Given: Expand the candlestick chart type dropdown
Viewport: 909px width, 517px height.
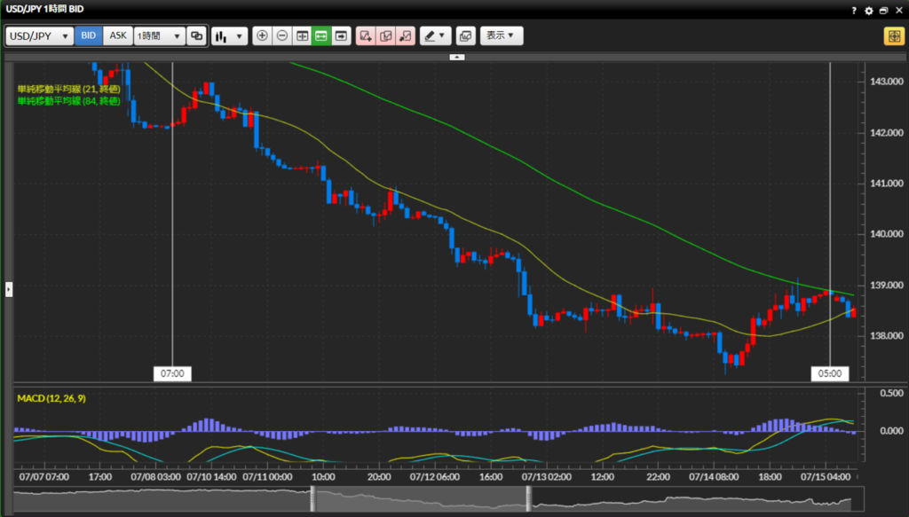Looking at the screenshot, I should (x=229, y=36).
